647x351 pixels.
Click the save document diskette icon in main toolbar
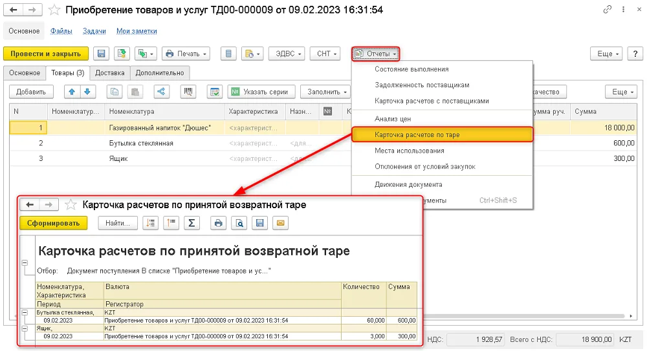coord(101,54)
